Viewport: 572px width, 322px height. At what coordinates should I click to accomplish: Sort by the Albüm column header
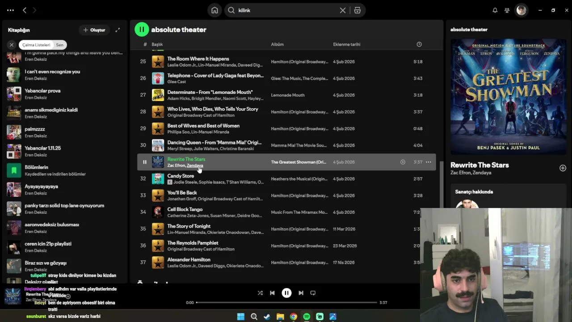(x=277, y=44)
